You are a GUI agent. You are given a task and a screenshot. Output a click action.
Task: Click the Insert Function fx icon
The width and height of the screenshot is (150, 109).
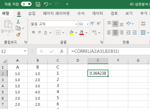point(62,51)
